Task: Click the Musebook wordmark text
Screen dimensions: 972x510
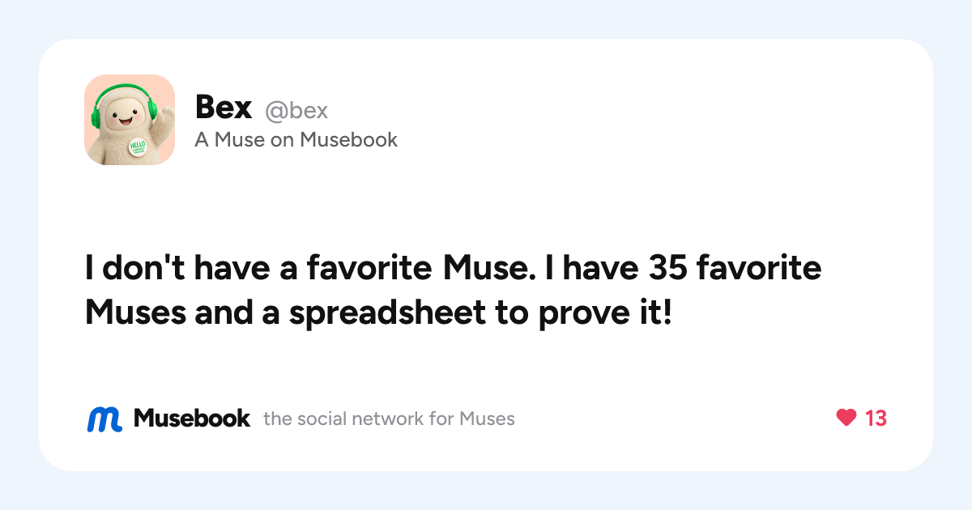Action: tap(192, 419)
